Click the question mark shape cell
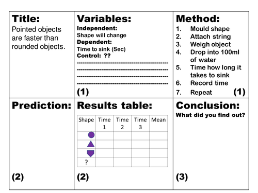The width and height of the screenshot is (258, 193). tap(86, 162)
